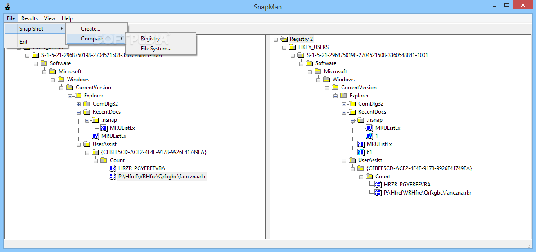This screenshot has width=536, height=252.
Task: Click MRUListEx value icon above 61, right pane
Action: tap(361, 144)
